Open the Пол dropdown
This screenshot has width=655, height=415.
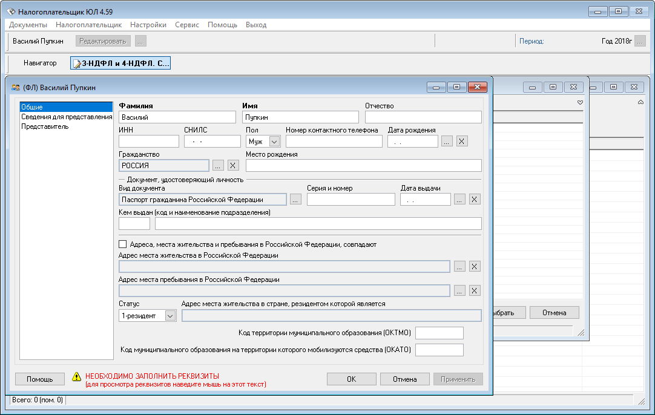click(274, 142)
